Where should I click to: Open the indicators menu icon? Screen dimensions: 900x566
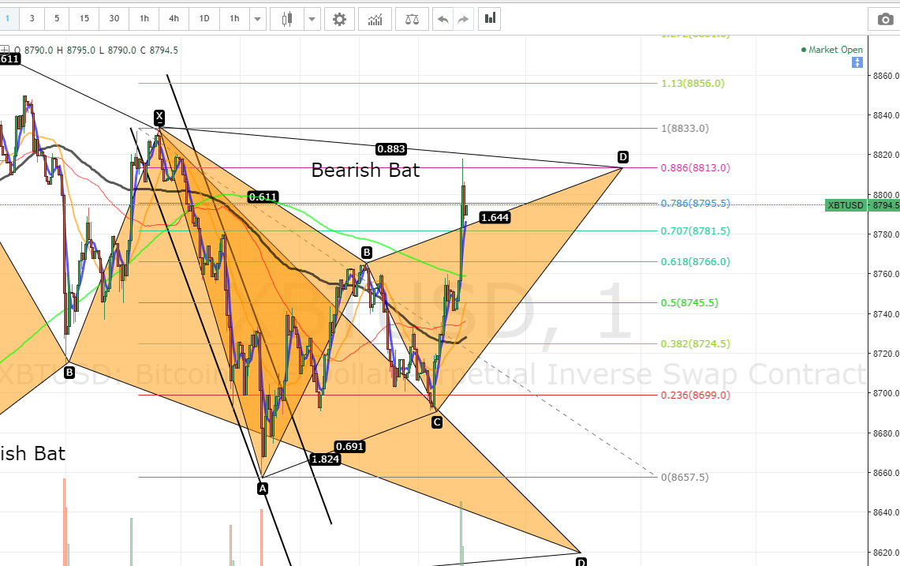click(375, 19)
